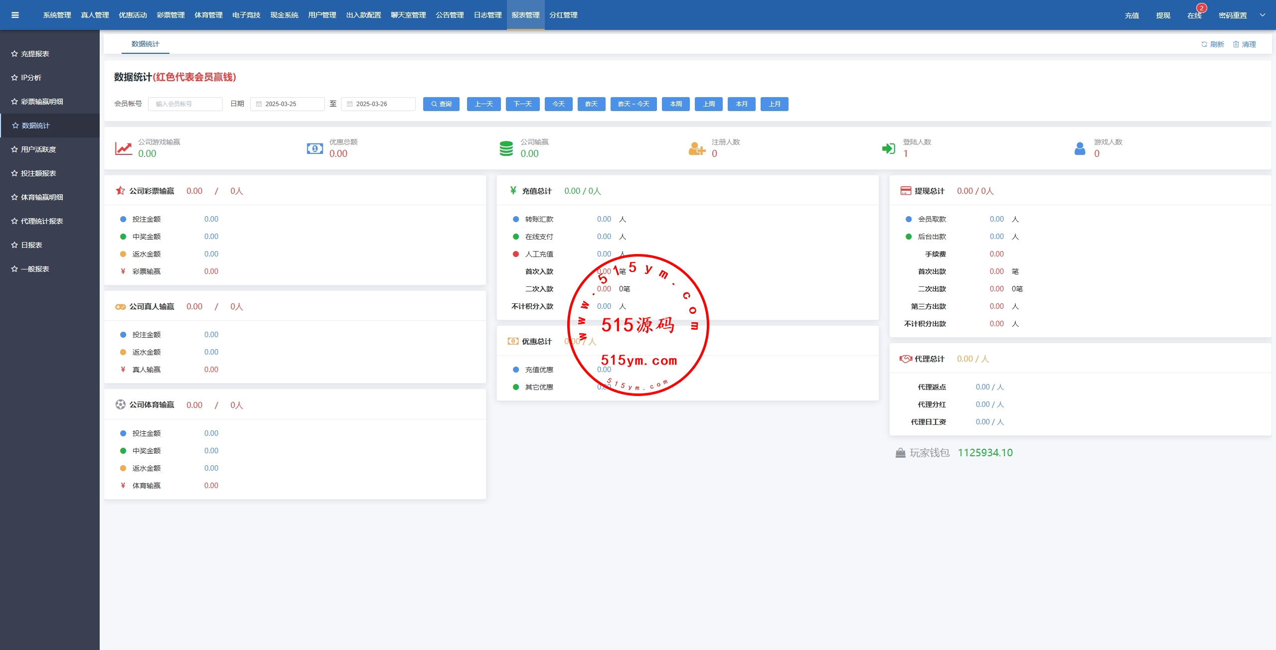Select the 数据统计 page tab
Screen dimensions: 1276x650
click(145, 44)
